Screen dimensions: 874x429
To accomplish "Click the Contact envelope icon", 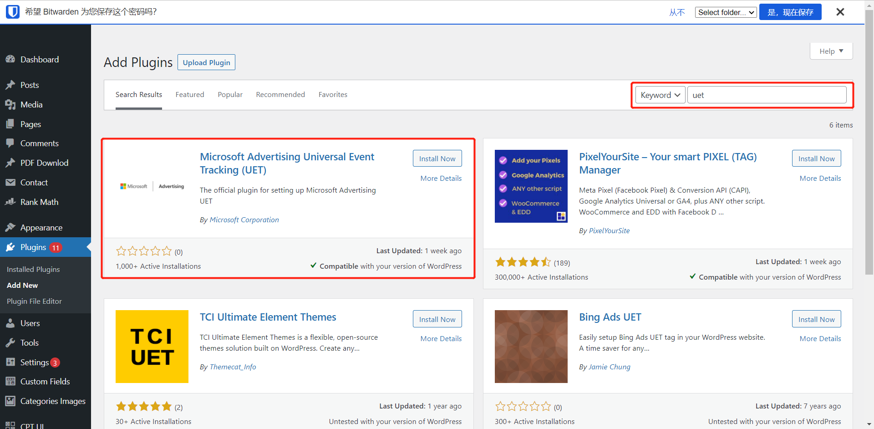I will coord(10,182).
